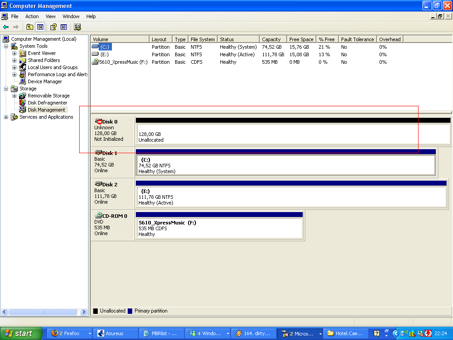The height and width of the screenshot is (340, 453).
Task: Click the CD-ROM 0 disc icon
Action: (98, 216)
